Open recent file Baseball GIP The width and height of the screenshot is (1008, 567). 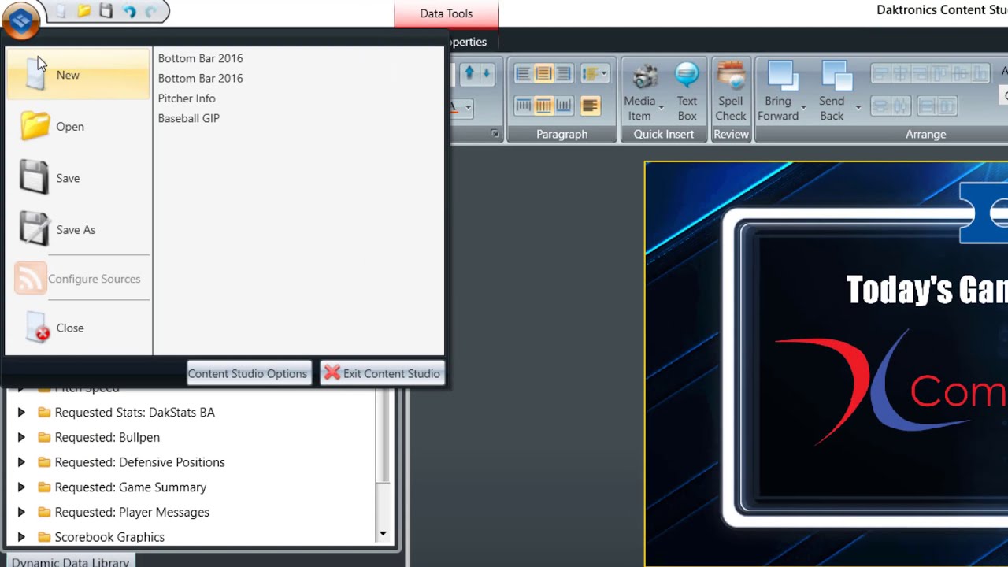click(x=189, y=118)
